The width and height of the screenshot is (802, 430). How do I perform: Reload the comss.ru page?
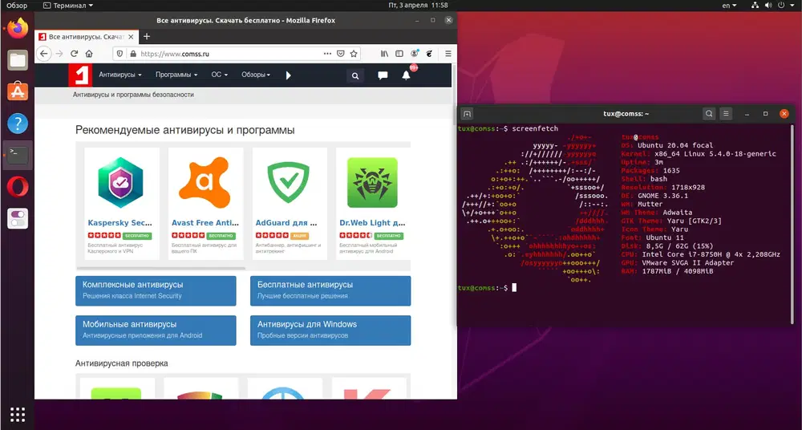coord(74,54)
